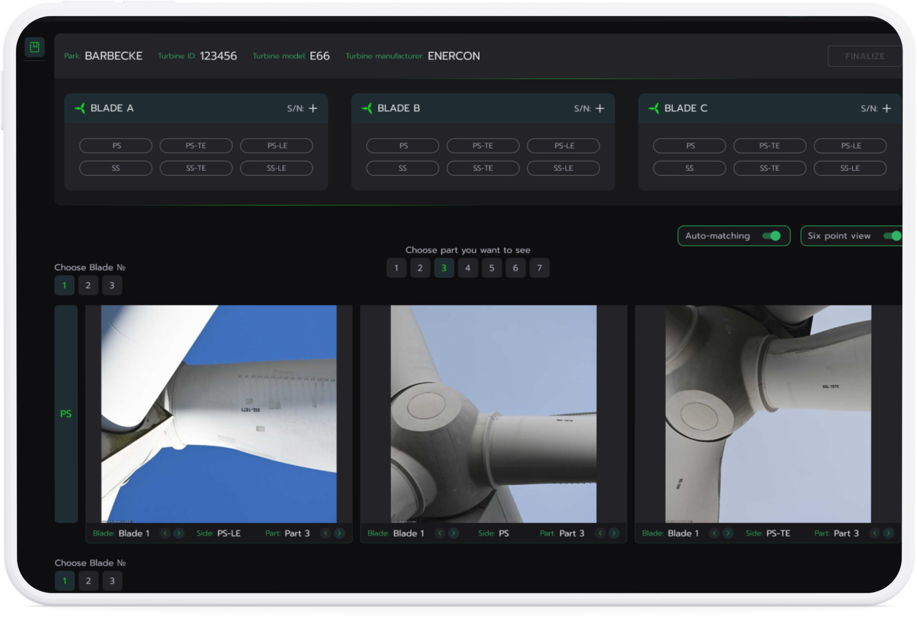The height and width of the screenshot is (621, 917).
Task: Add serial number for Blade B
Action: [x=600, y=108]
